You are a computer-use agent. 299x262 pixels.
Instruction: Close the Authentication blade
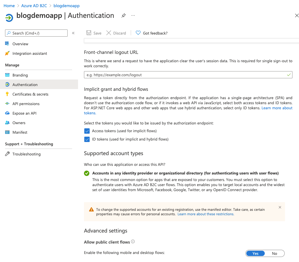(297, 15)
